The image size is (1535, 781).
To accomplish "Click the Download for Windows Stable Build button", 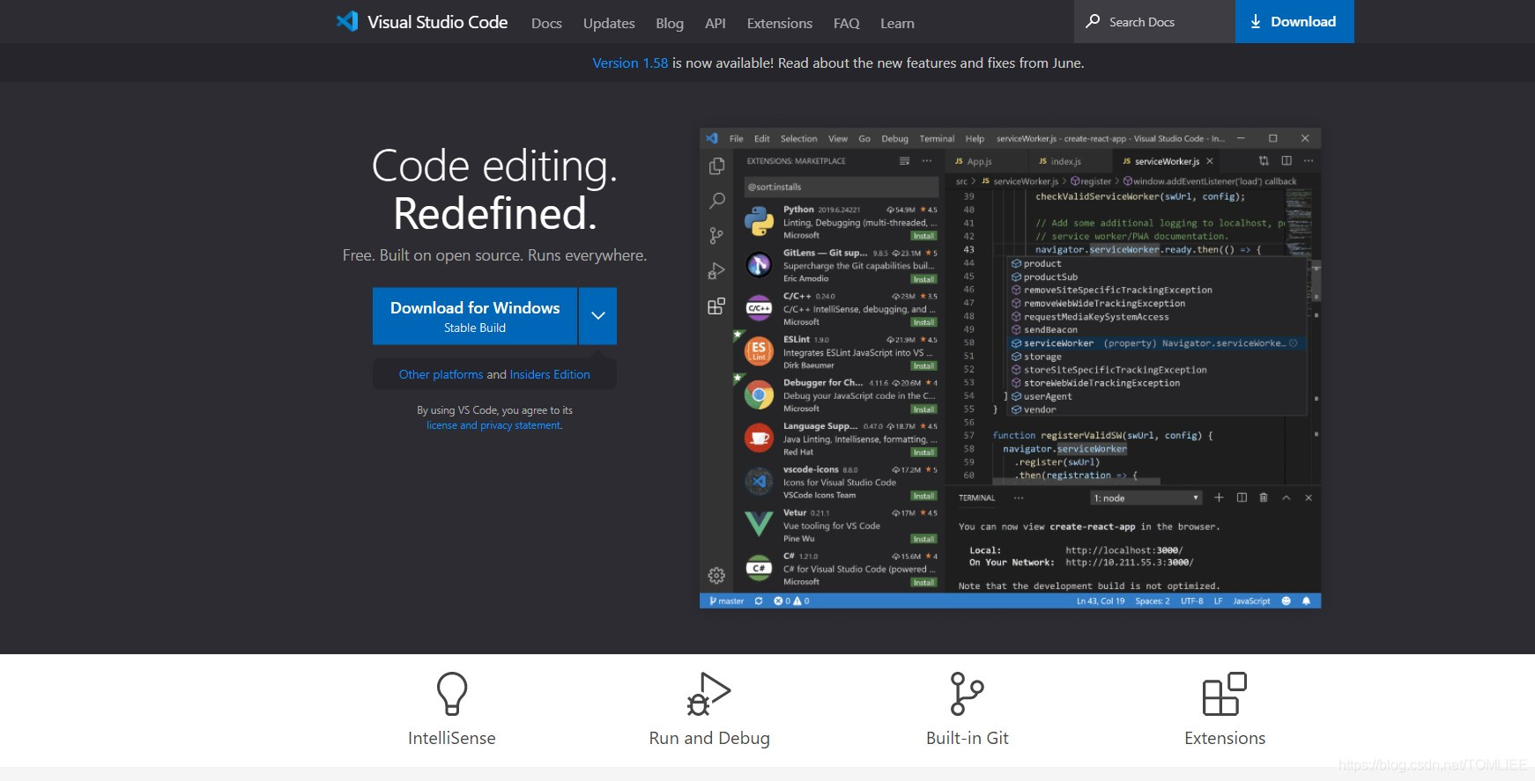I will point(475,315).
